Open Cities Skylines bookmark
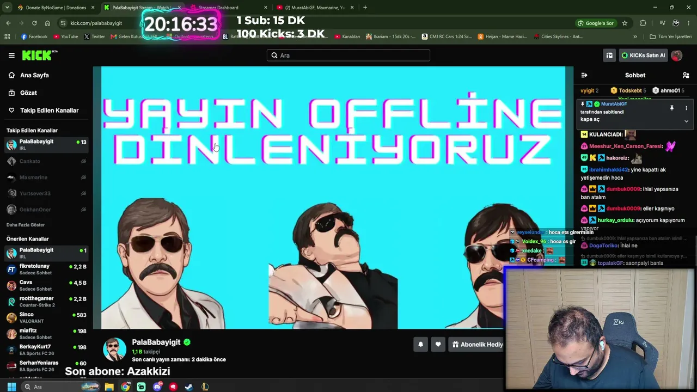The width and height of the screenshot is (697, 392). point(558,36)
